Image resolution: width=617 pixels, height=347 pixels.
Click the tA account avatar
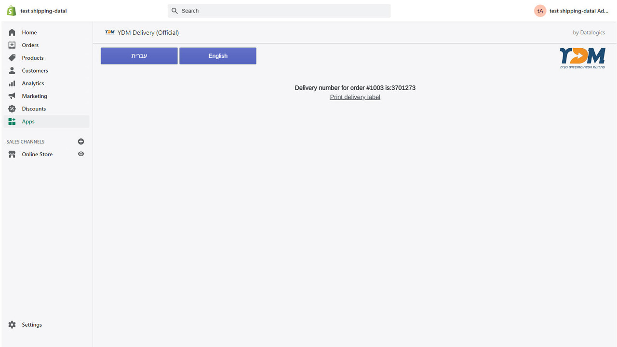540,11
